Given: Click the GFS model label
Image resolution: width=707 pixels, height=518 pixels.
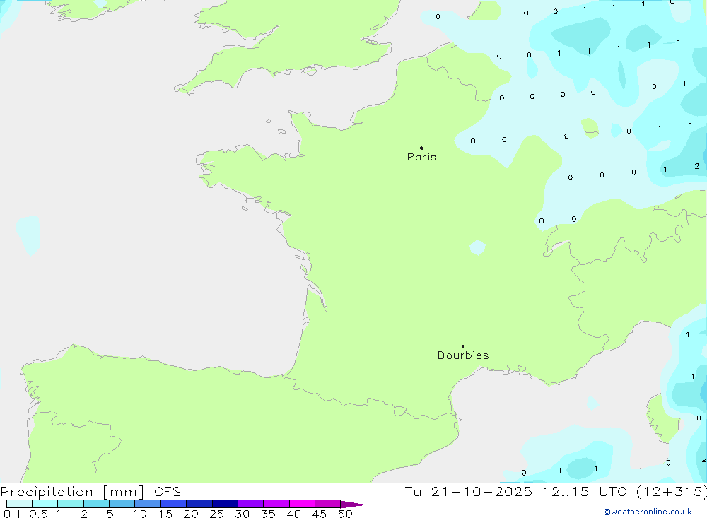Looking at the screenshot, I should [x=168, y=491].
